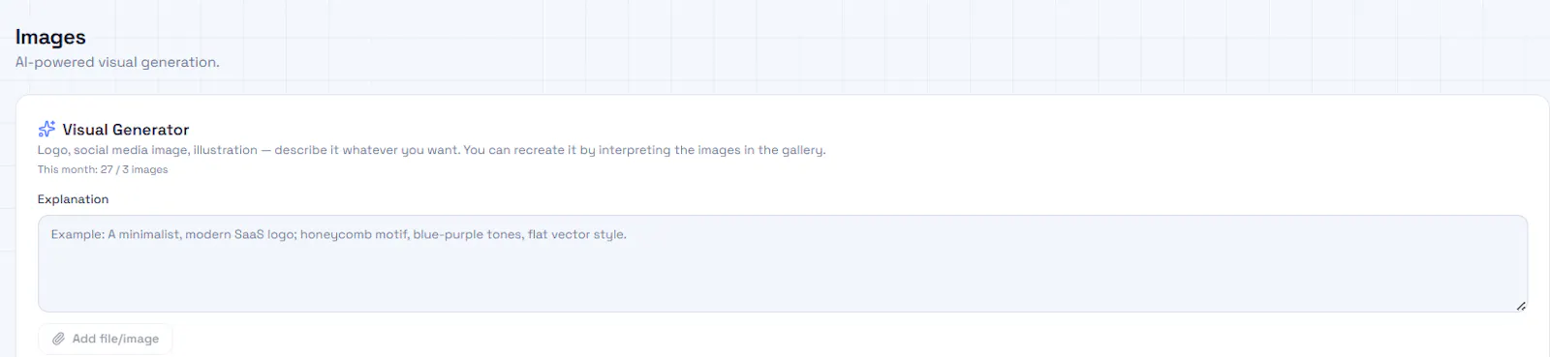1550x357 pixels.
Task: Click the 'Explanation' field label
Action: (x=73, y=199)
